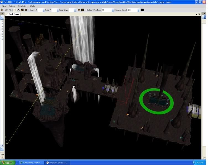The height and width of the screenshot is (165, 221).
Task: Click the brown icon right of Snap Angle
Action: click(79, 10)
